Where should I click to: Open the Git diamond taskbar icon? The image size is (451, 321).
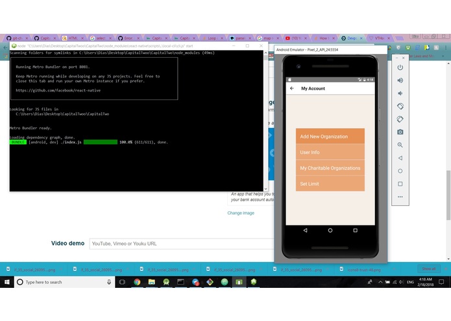point(210,282)
